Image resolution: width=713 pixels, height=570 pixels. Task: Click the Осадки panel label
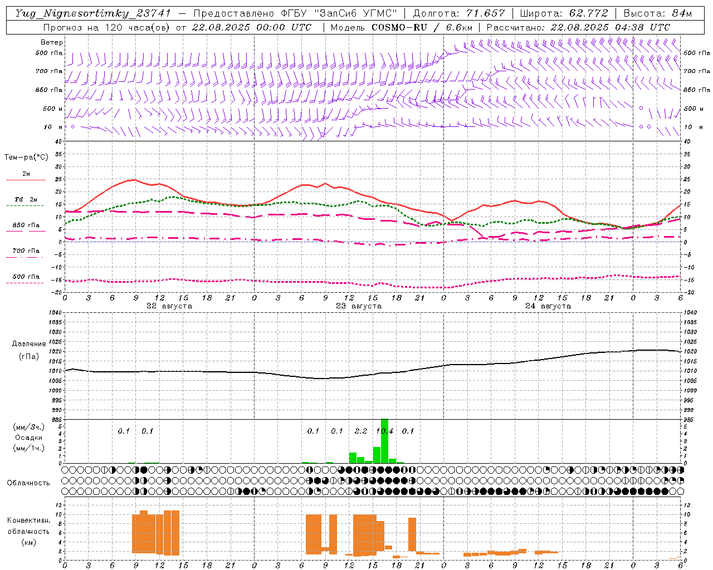[x=28, y=438]
